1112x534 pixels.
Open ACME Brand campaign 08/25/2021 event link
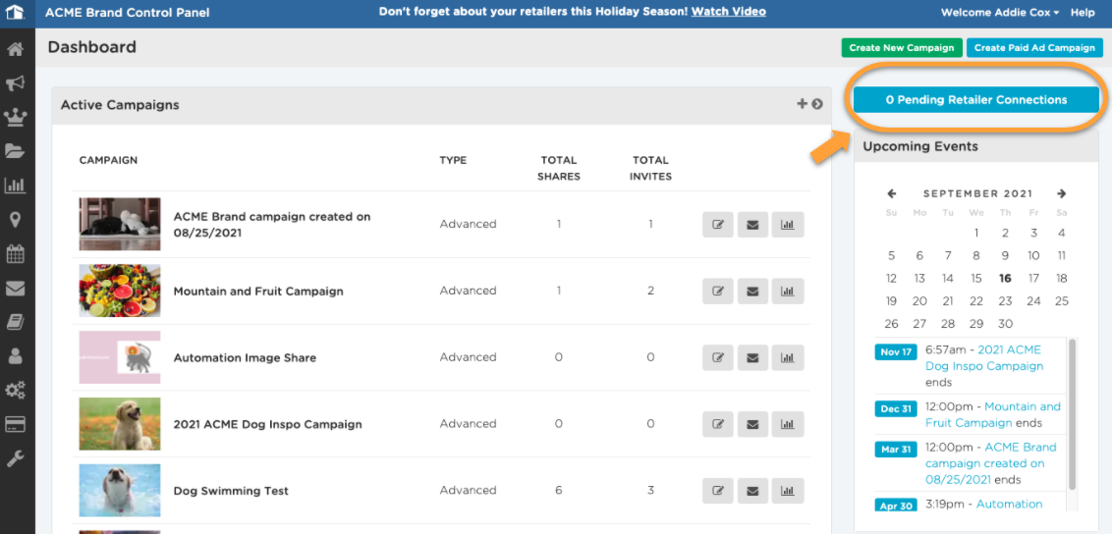point(991,463)
